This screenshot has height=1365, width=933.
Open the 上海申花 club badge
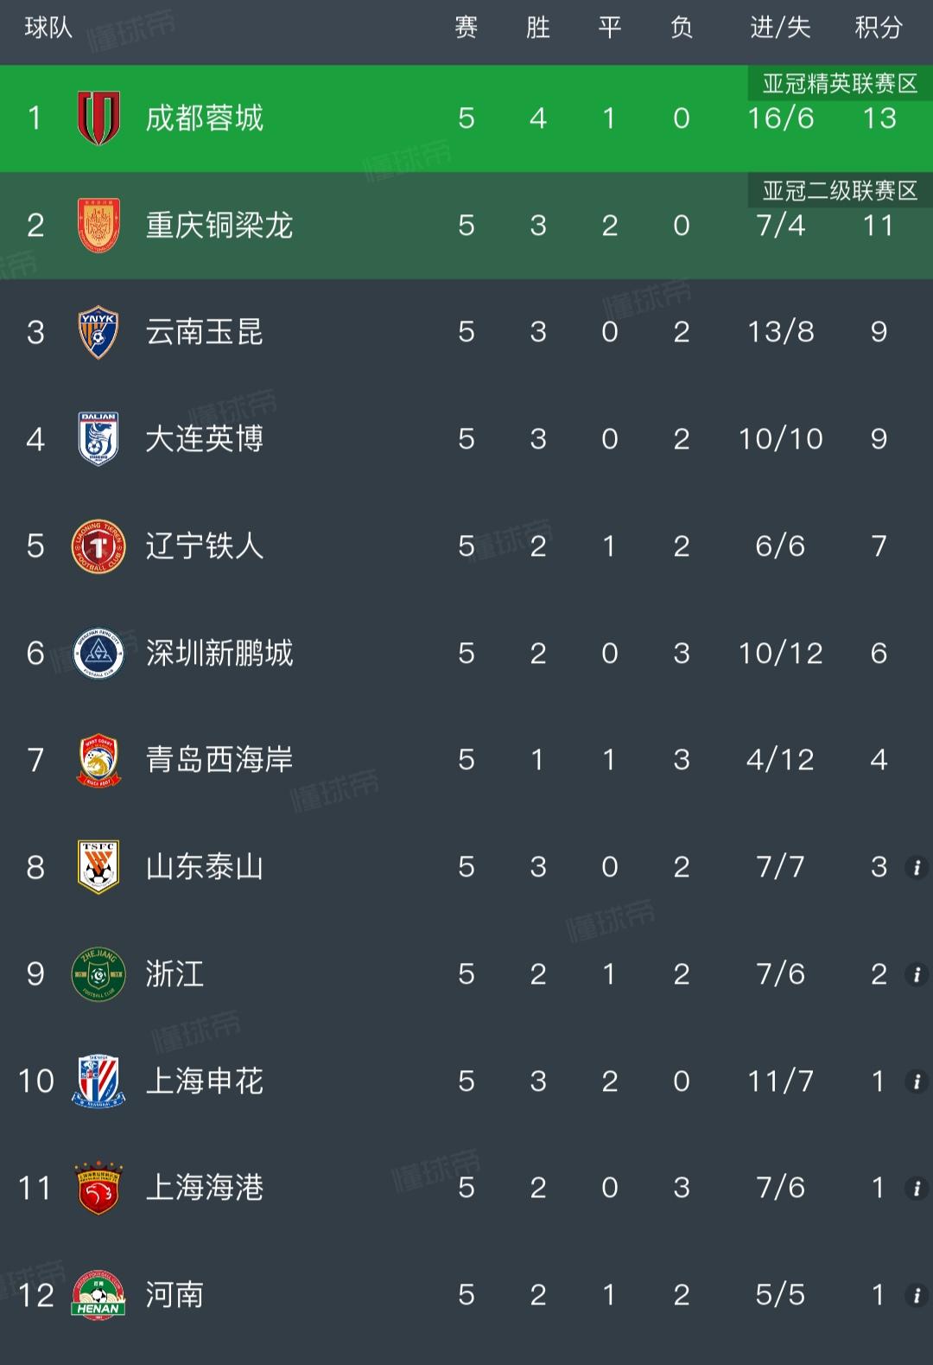pyautogui.click(x=98, y=1081)
